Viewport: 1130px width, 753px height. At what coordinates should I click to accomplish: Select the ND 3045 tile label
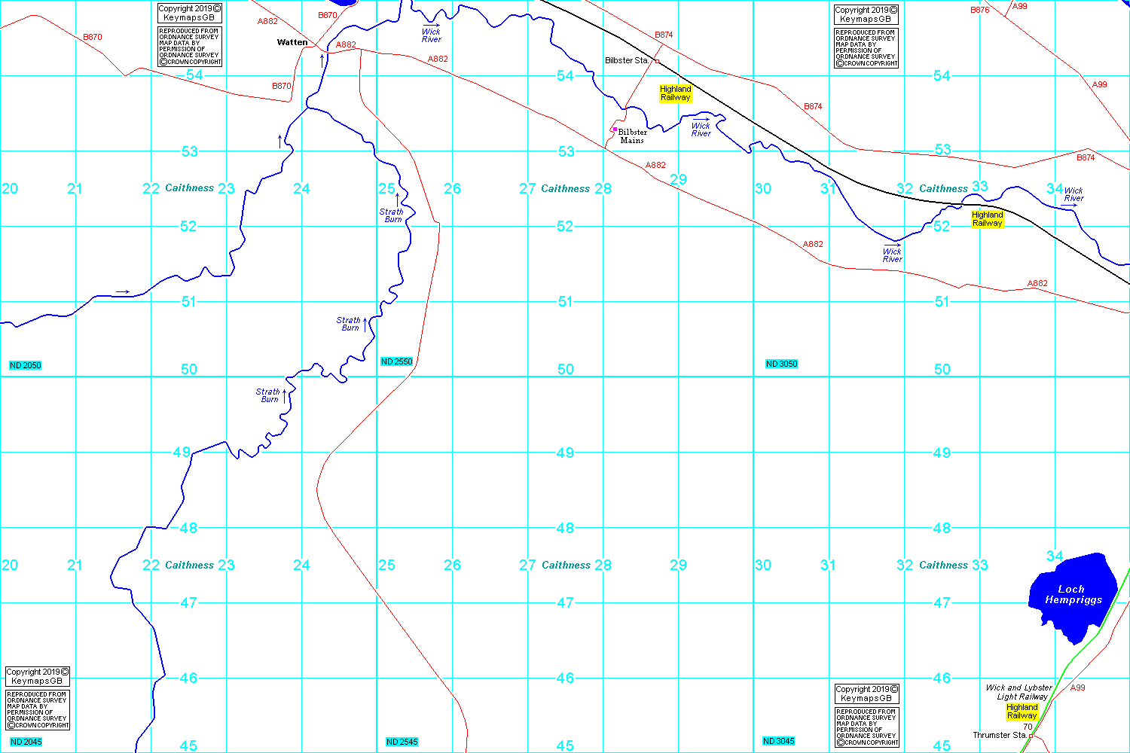778,741
